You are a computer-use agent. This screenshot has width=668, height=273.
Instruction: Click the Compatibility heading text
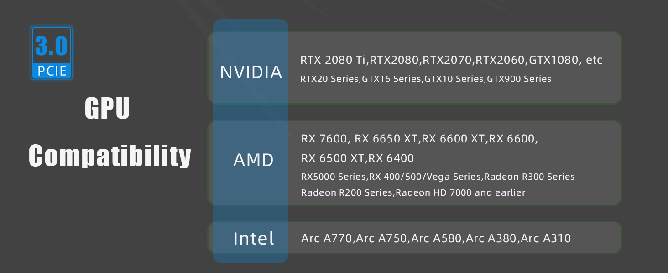coord(110,157)
